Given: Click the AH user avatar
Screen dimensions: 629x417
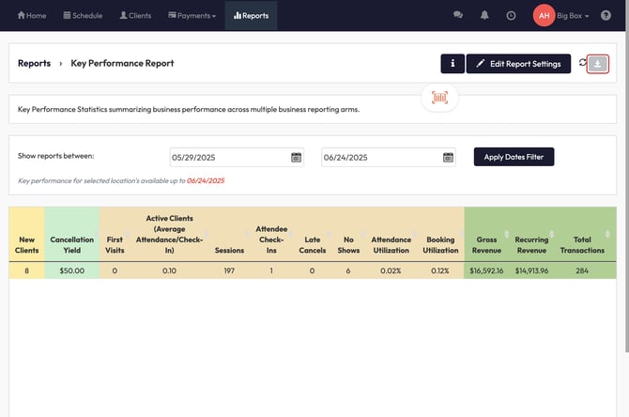Looking at the screenshot, I should [x=544, y=16].
